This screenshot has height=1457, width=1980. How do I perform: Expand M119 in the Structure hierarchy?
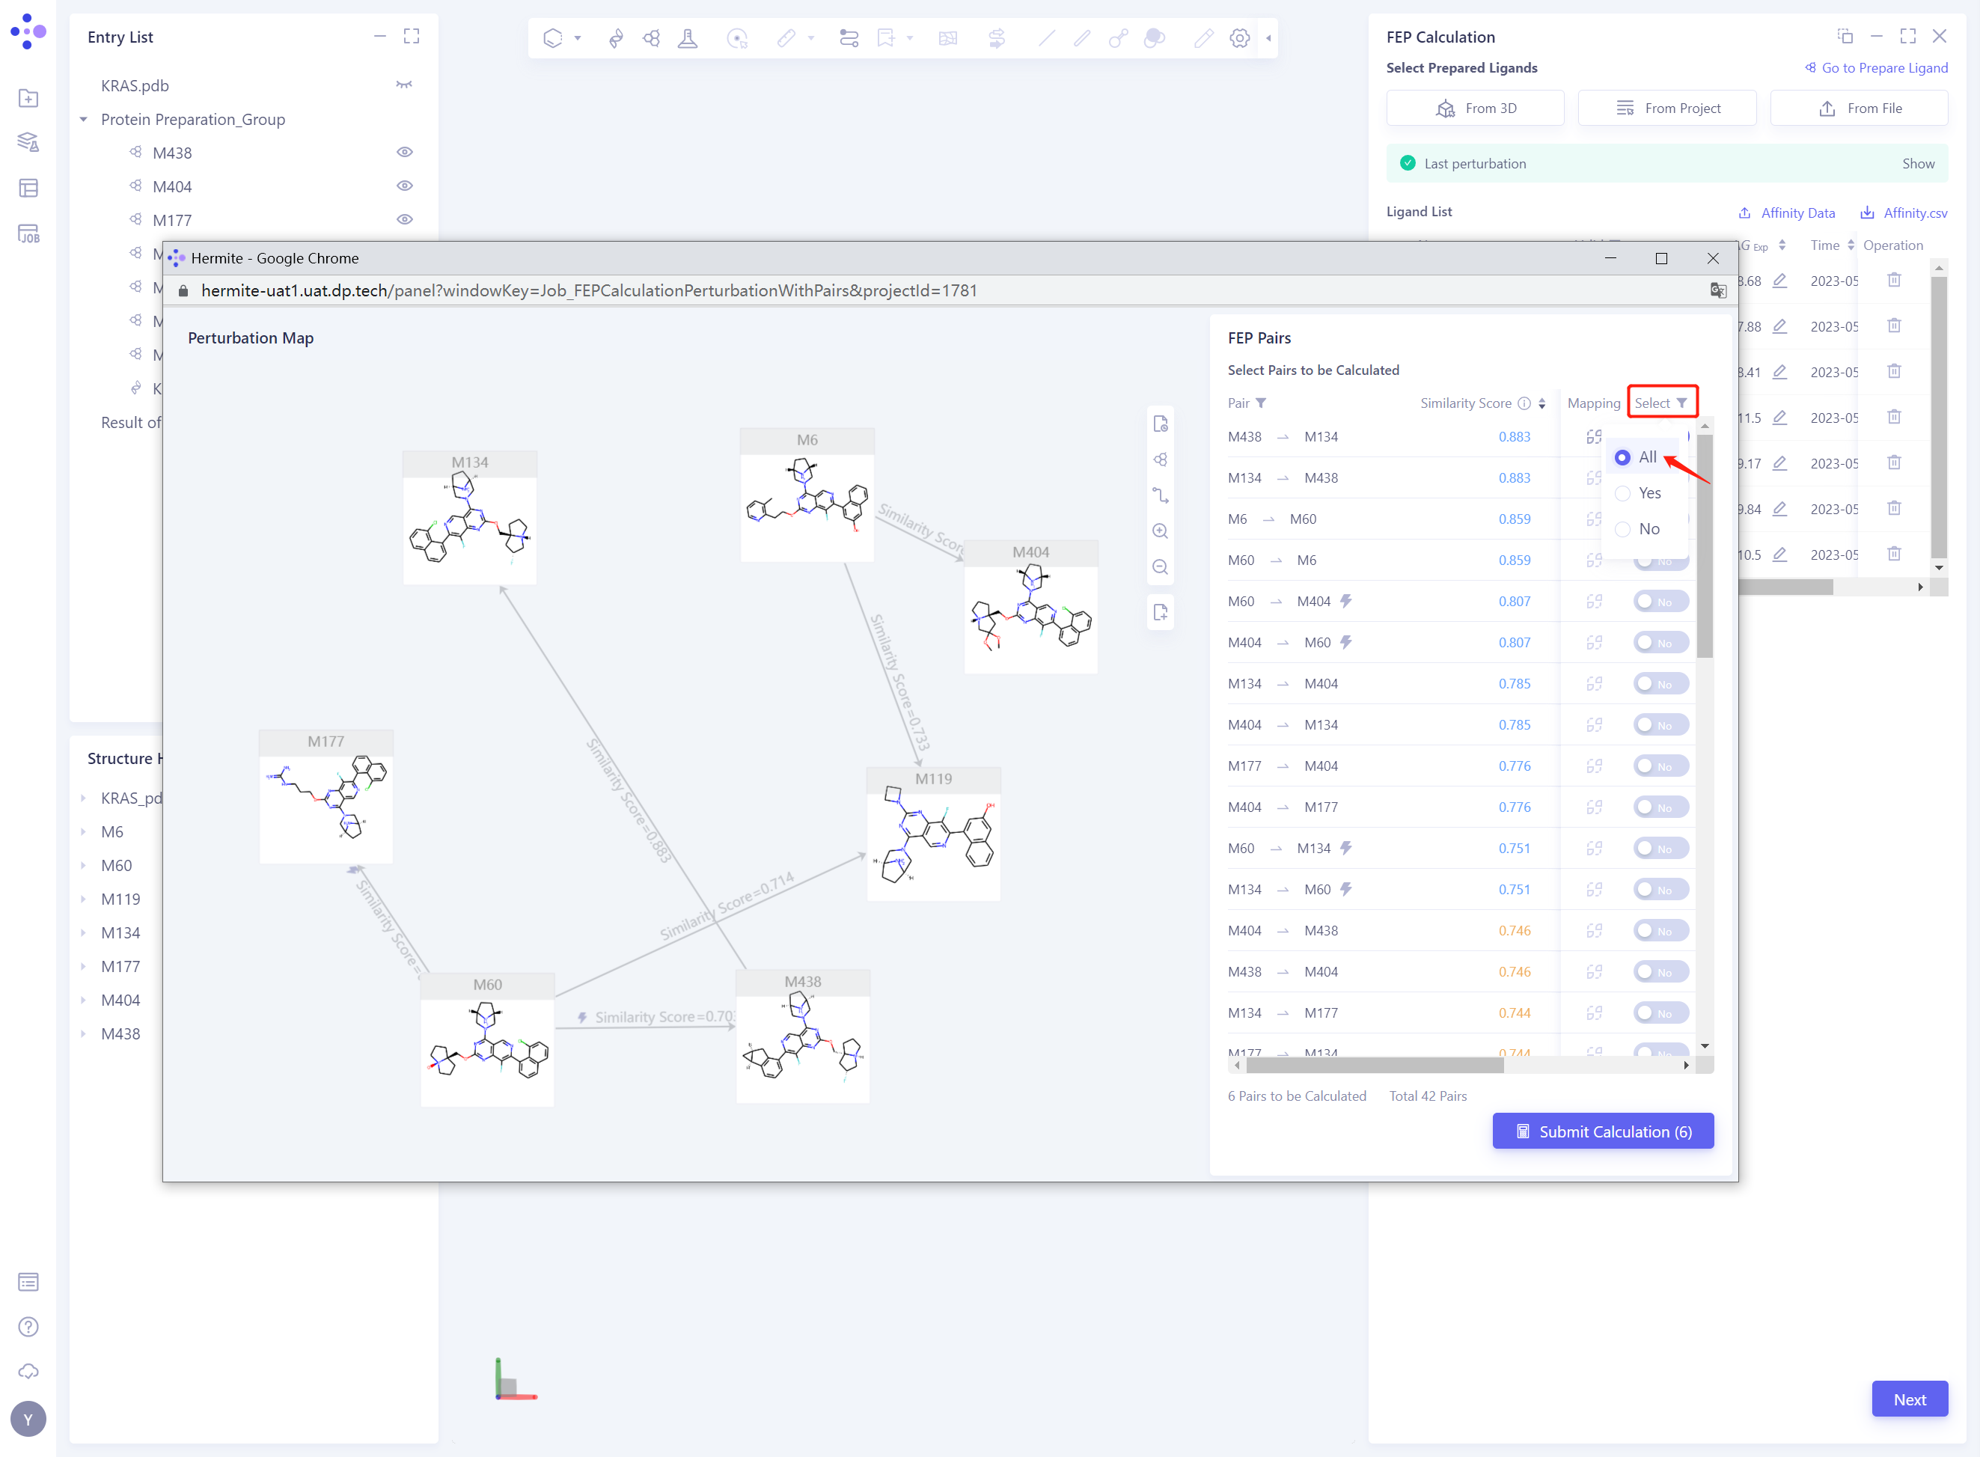click(x=84, y=899)
